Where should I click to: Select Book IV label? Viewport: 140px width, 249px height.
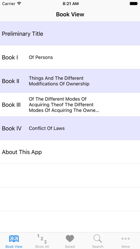pos(12,128)
